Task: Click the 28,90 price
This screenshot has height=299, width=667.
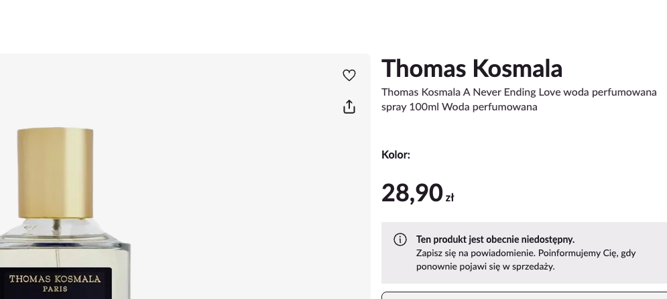Action: click(x=412, y=193)
